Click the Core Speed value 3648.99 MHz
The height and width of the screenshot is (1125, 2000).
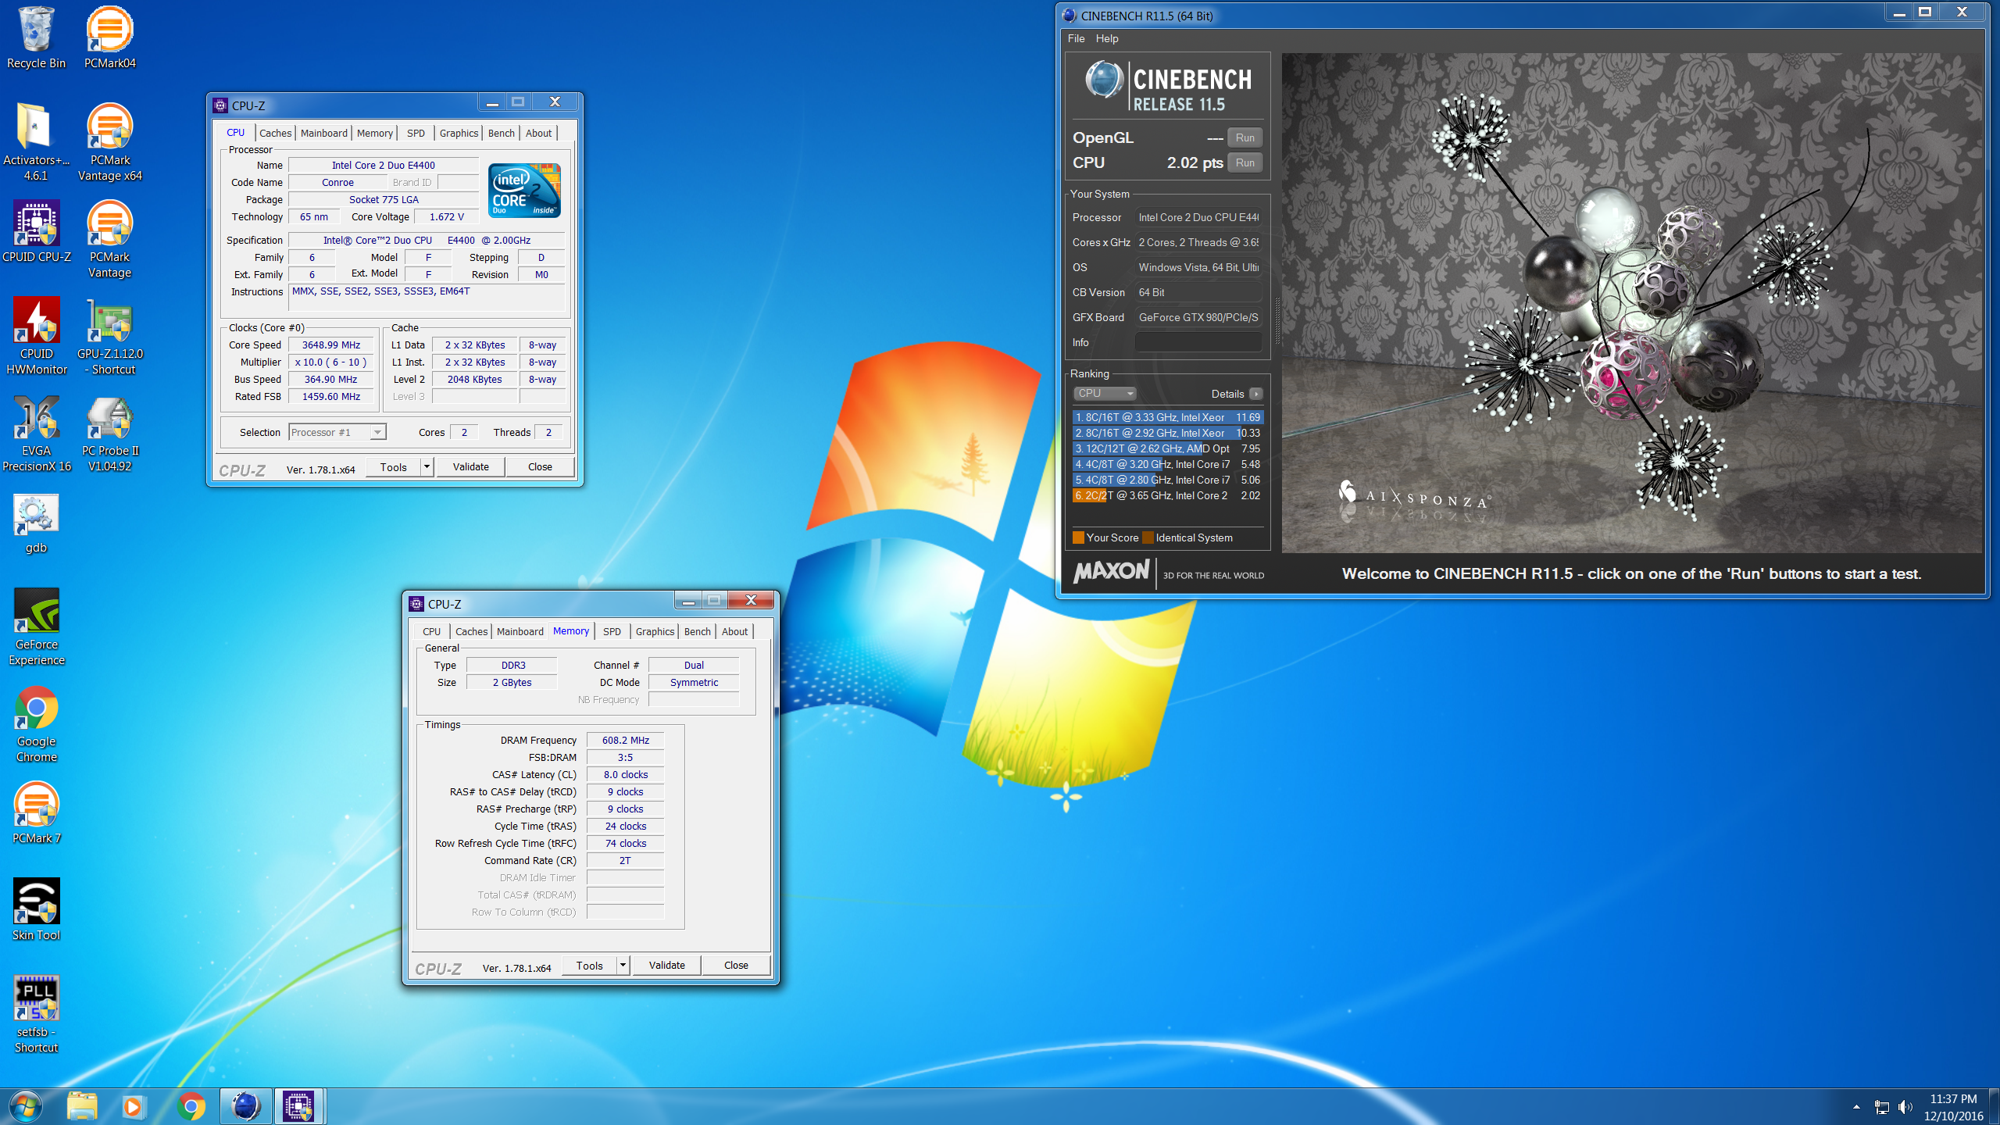coord(331,345)
